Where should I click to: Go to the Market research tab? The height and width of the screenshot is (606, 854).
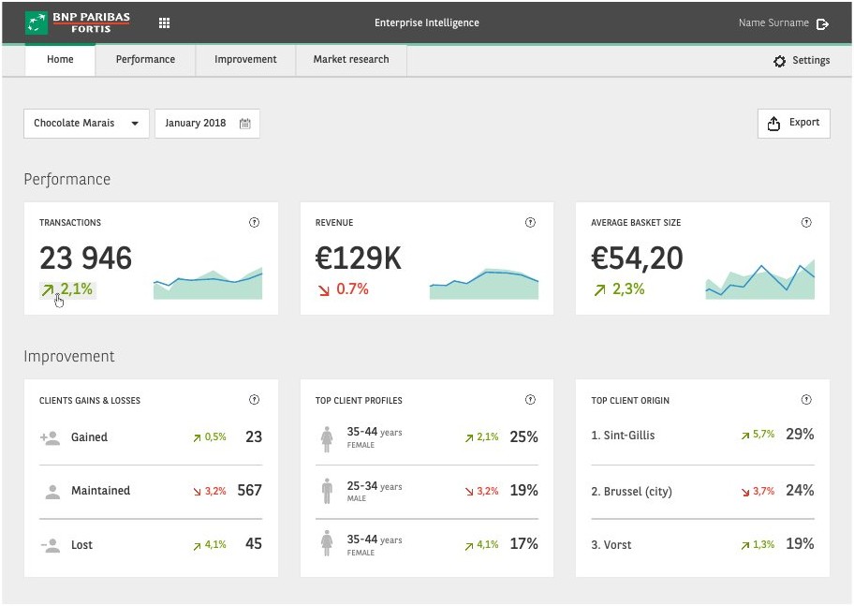click(x=351, y=59)
